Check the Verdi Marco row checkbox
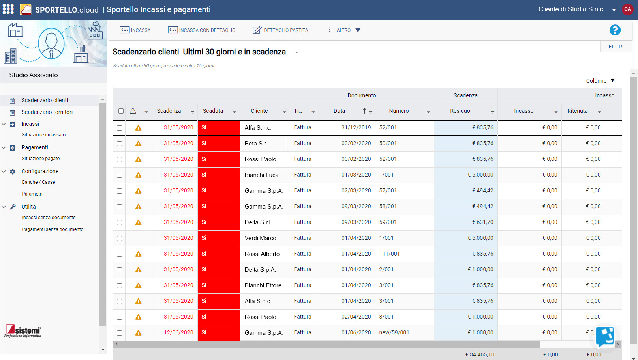Screen dimensions: 638x360 coord(119,239)
